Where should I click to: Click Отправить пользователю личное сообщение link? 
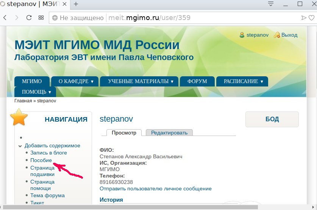156,188
